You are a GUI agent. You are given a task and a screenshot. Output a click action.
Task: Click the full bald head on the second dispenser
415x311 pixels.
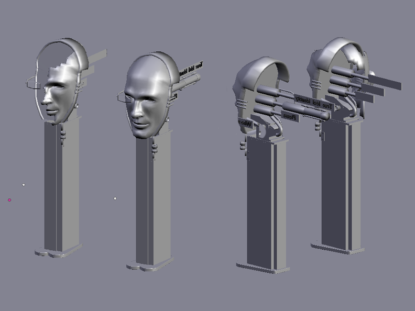146,96
